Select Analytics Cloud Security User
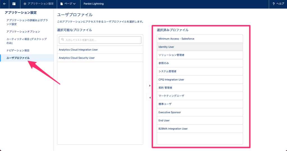The width and height of the screenshot is (287, 151). coord(100,58)
